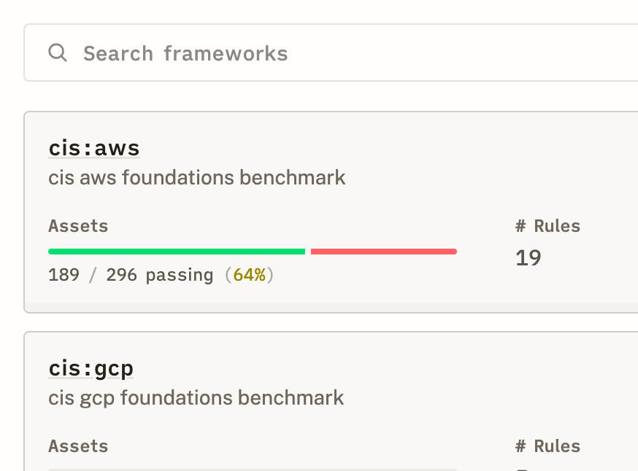Click the Assets label in cis:aws card
The image size is (638, 471).
[78, 226]
